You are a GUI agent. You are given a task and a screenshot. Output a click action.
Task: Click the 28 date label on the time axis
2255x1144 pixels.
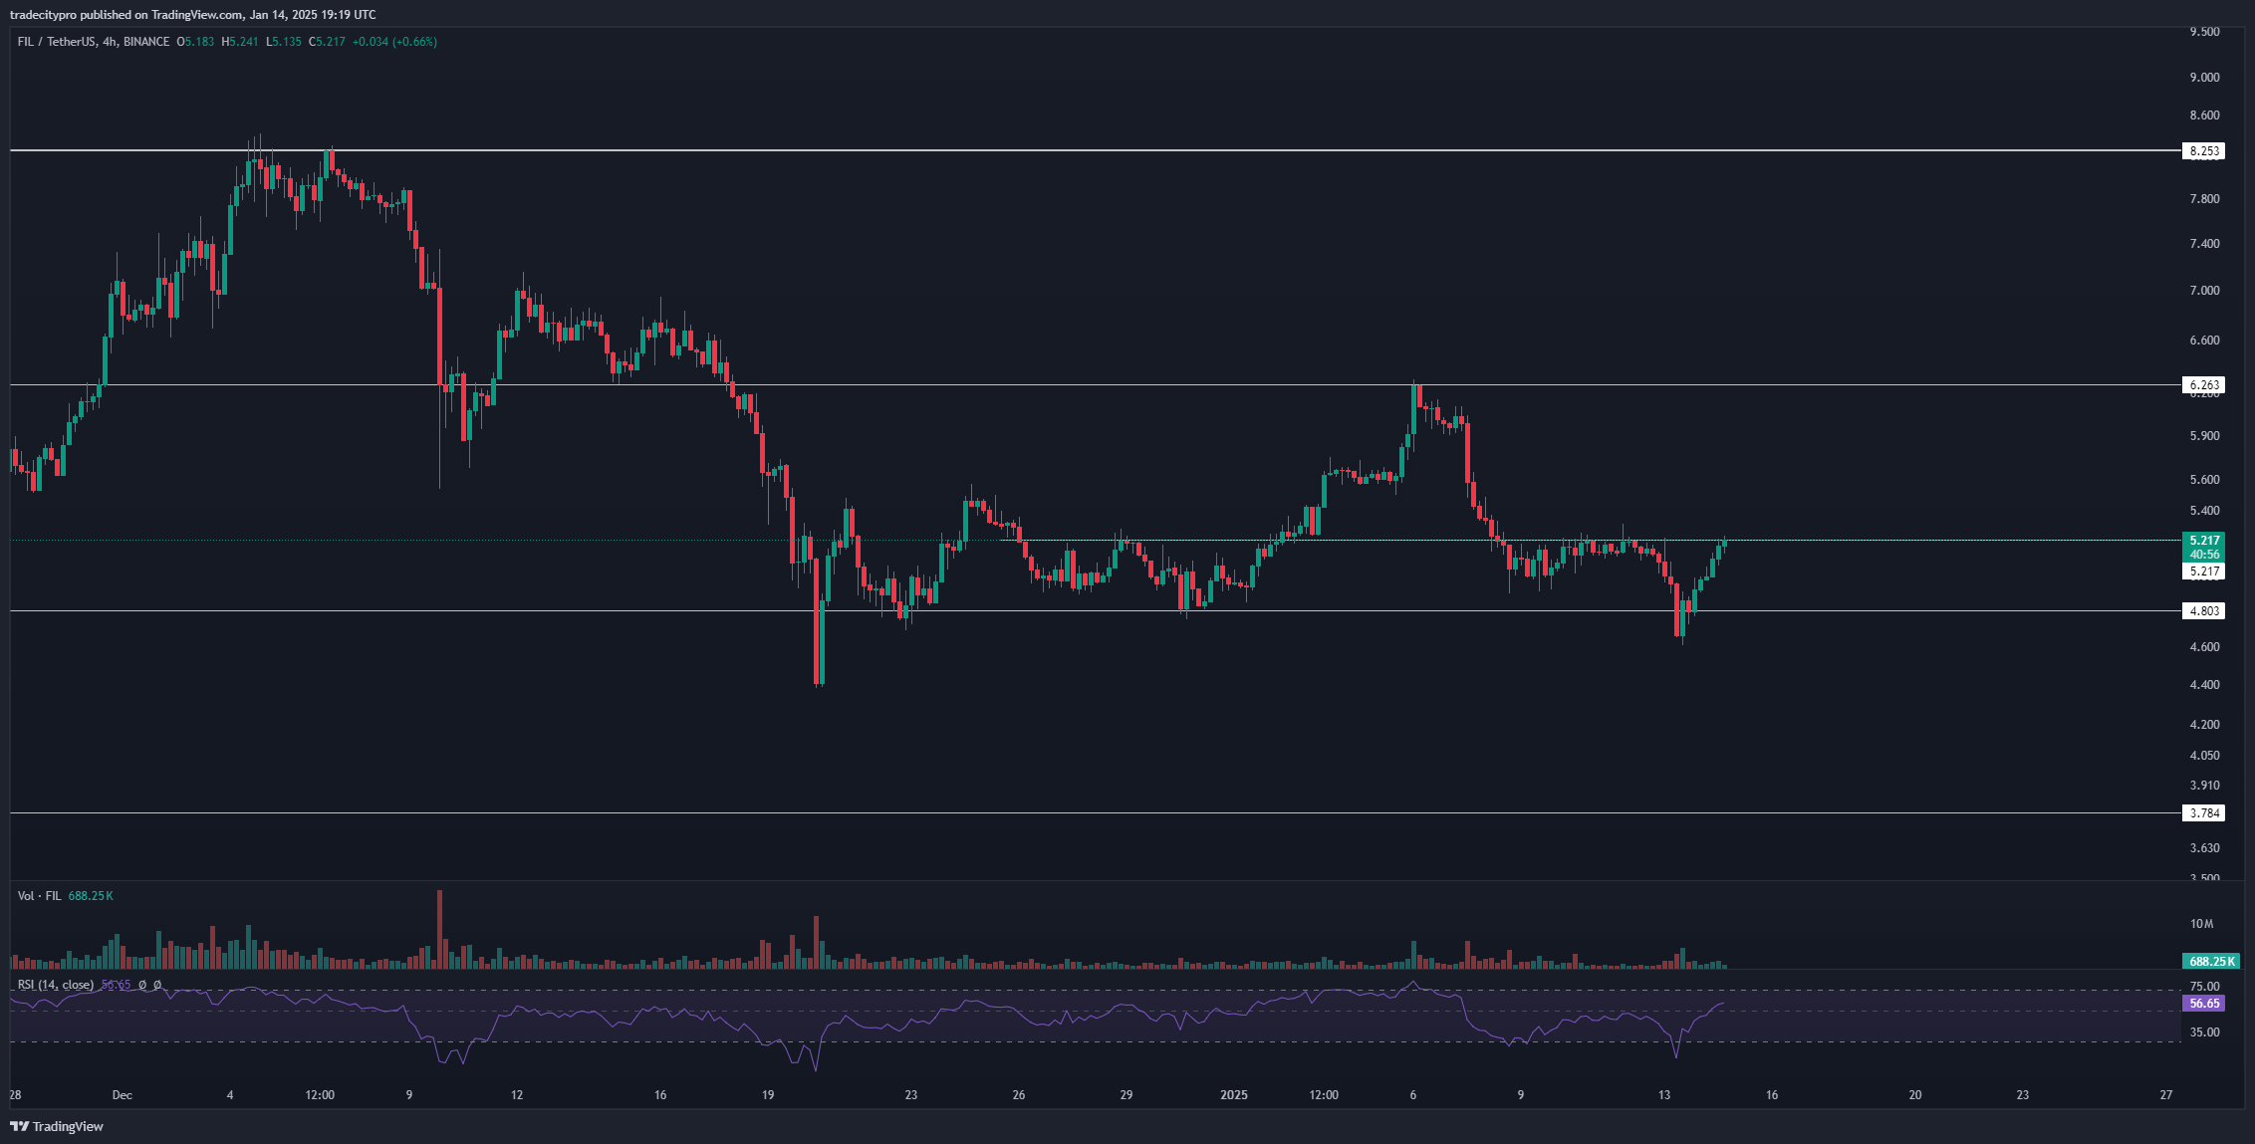click(x=15, y=1095)
